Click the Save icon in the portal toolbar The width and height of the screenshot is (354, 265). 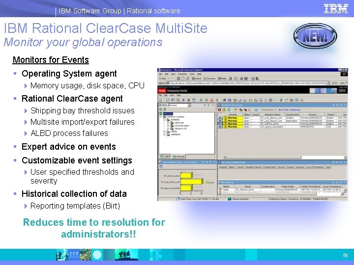(x=160, y=100)
